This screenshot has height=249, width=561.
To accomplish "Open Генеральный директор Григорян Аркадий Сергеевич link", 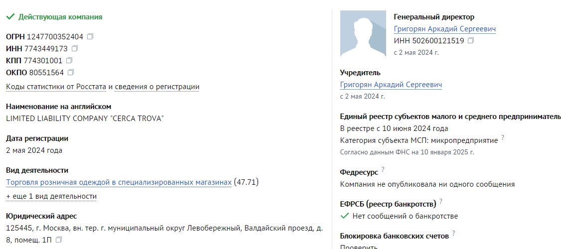I will [x=445, y=29].
